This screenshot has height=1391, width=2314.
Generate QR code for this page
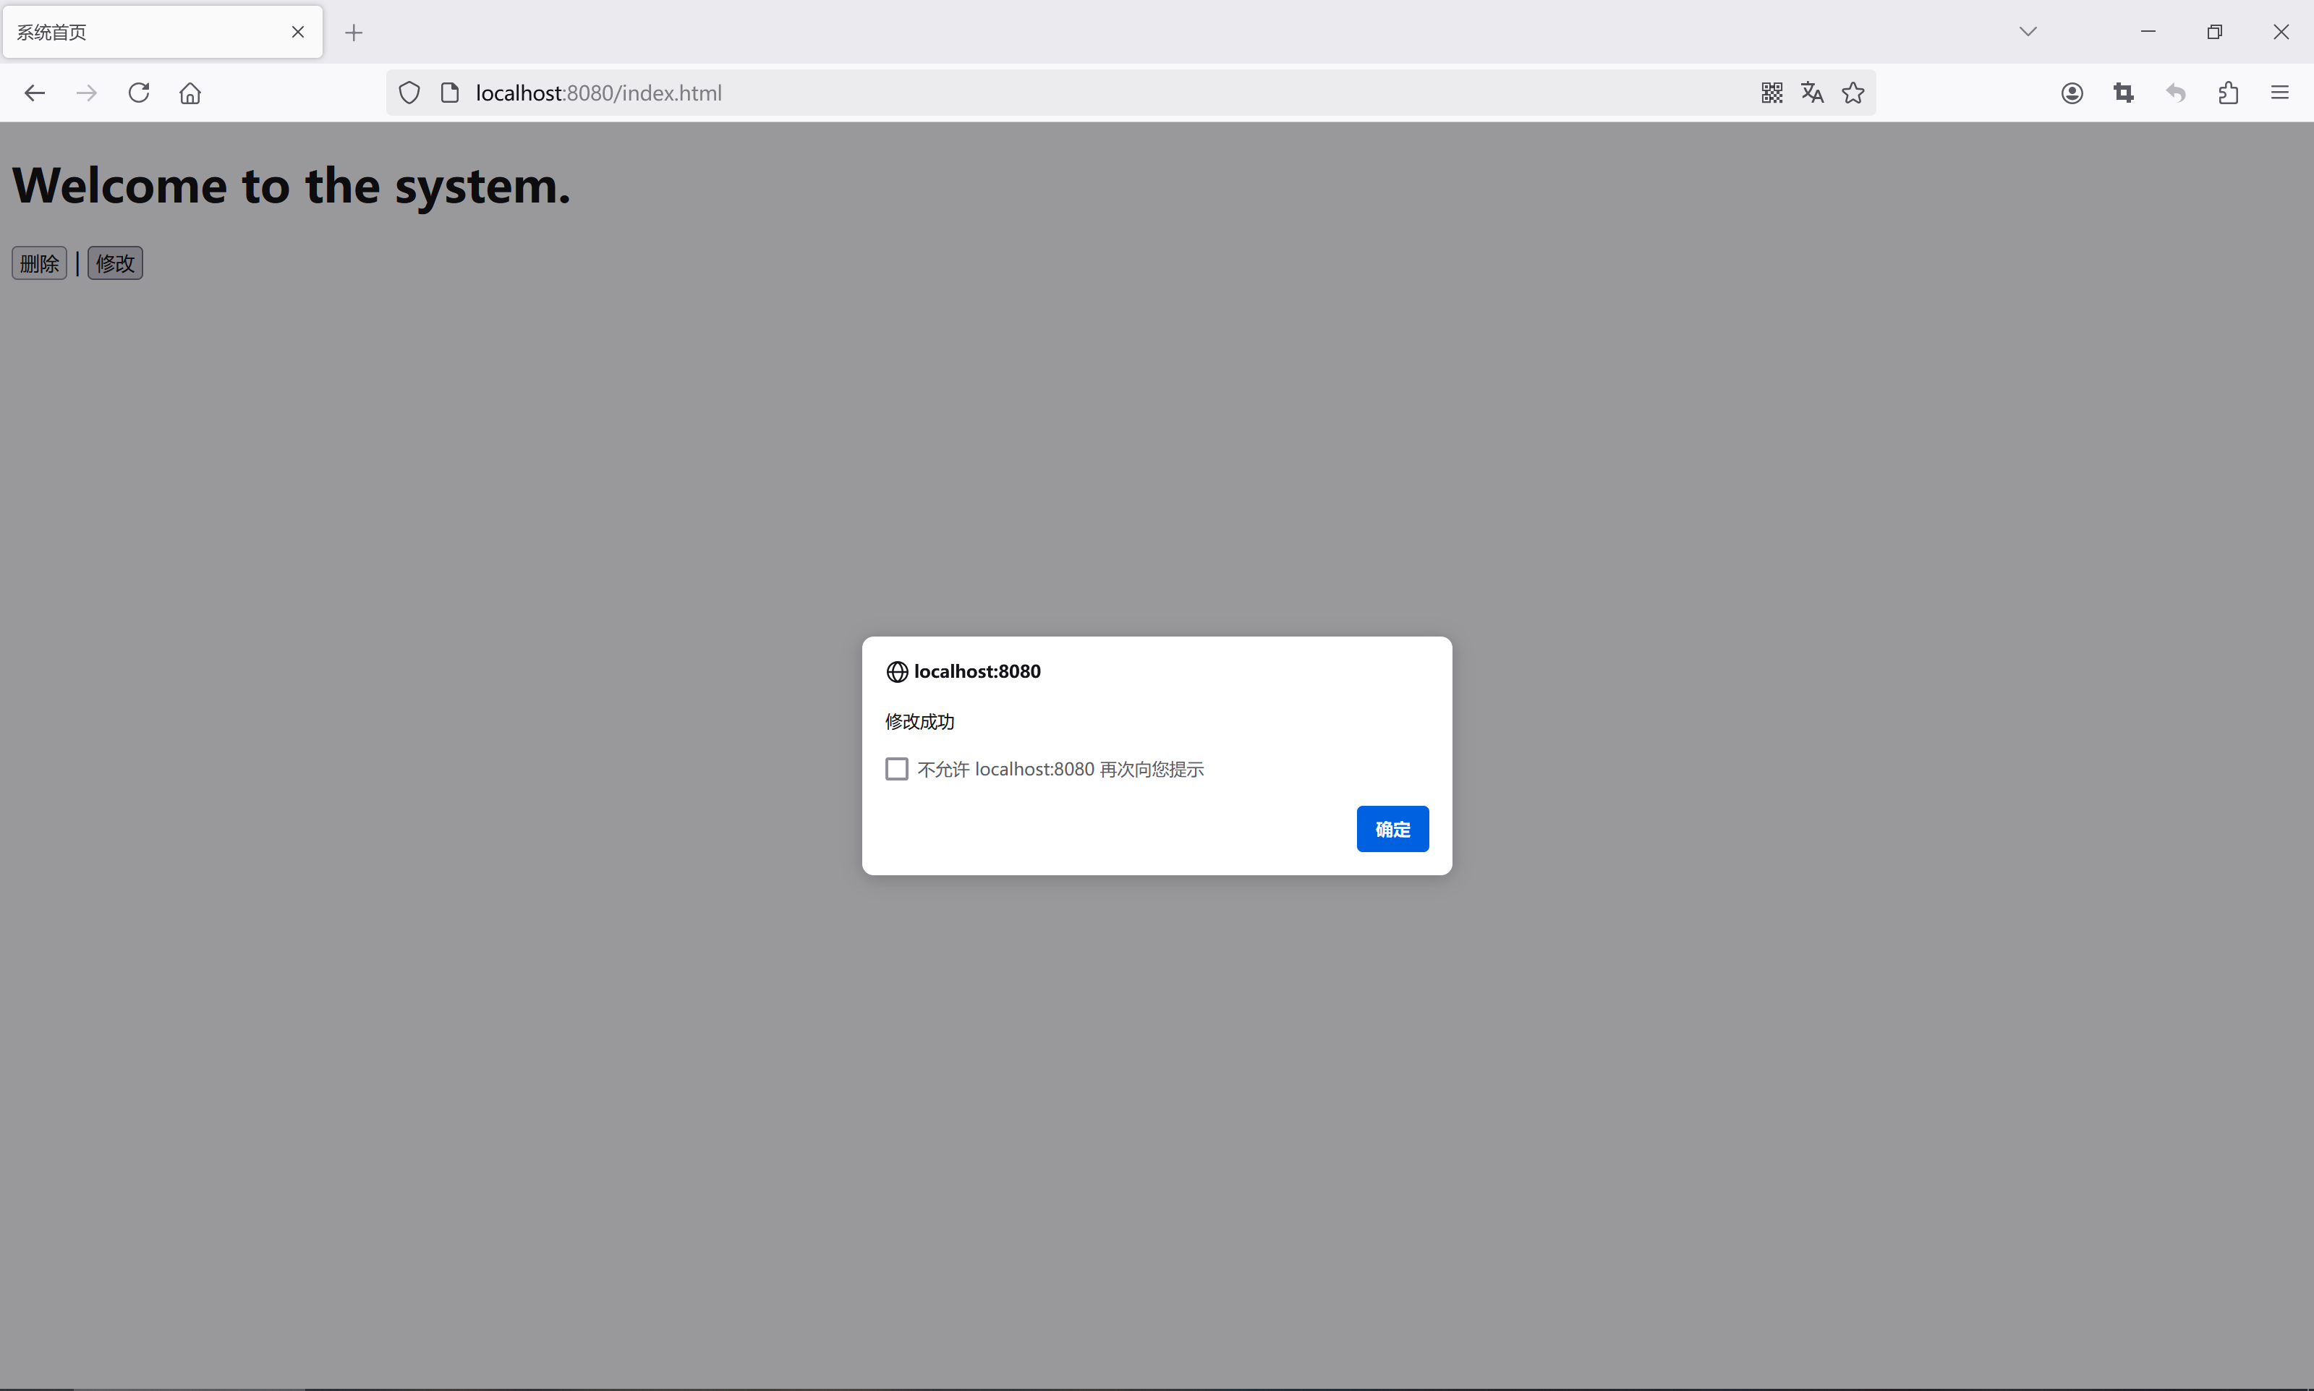(1771, 93)
